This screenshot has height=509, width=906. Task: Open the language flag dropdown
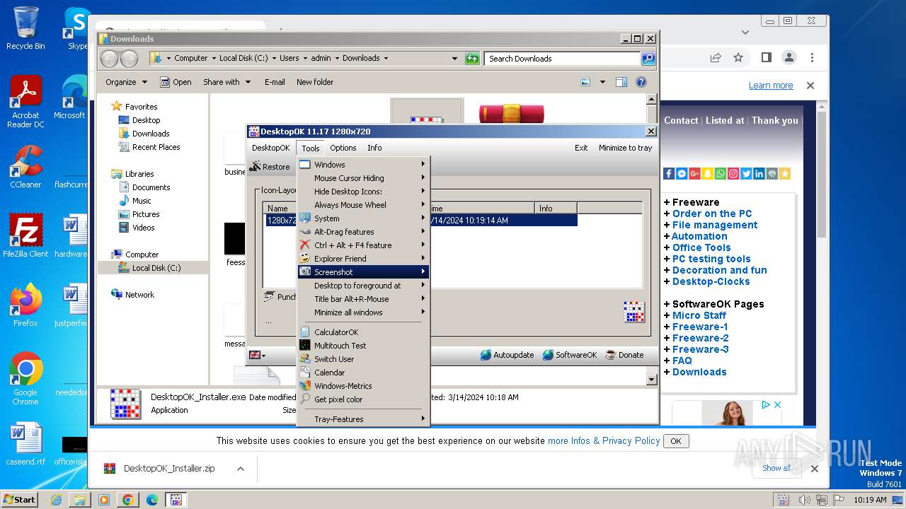(x=257, y=355)
